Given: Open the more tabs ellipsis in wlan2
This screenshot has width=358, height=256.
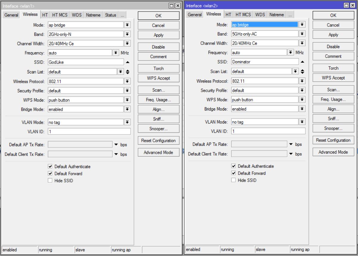Looking at the screenshot, I should point(290,15).
